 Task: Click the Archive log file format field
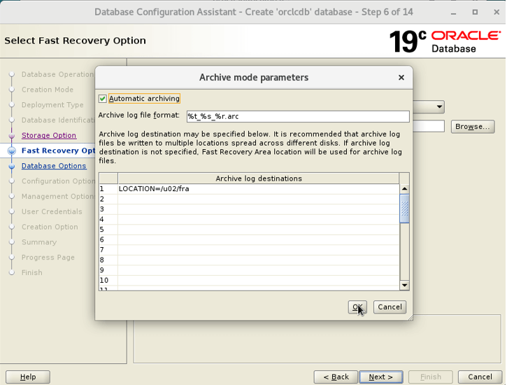coord(297,116)
